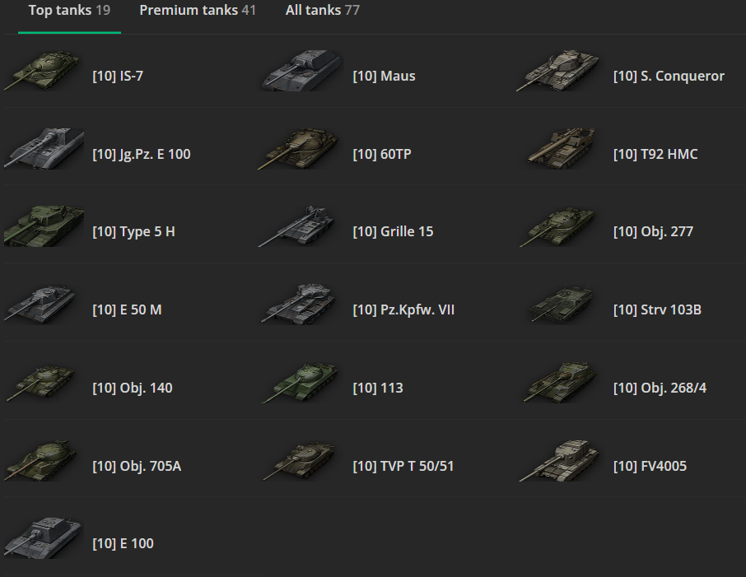Click the [10] 60TP label
The width and height of the screenshot is (746, 577).
(x=382, y=154)
